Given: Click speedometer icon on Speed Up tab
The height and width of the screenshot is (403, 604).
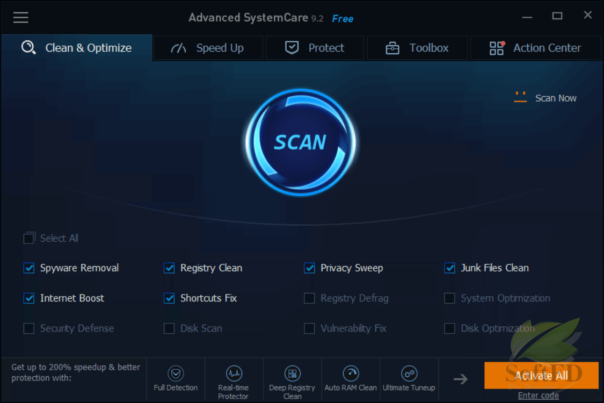Looking at the screenshot, I should tap(178, 48).
